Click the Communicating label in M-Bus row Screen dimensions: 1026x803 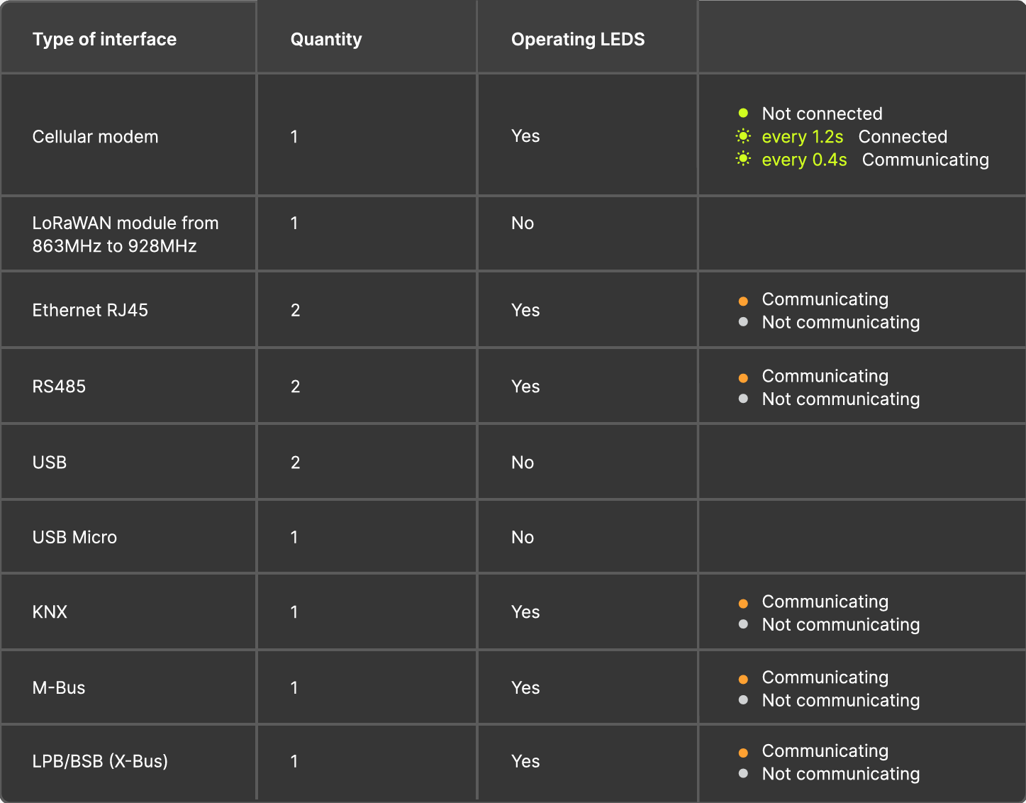tap(825, 677)
